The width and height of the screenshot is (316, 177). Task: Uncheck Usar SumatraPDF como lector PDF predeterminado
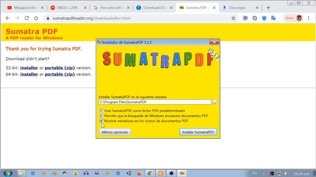tap(101, 111)
